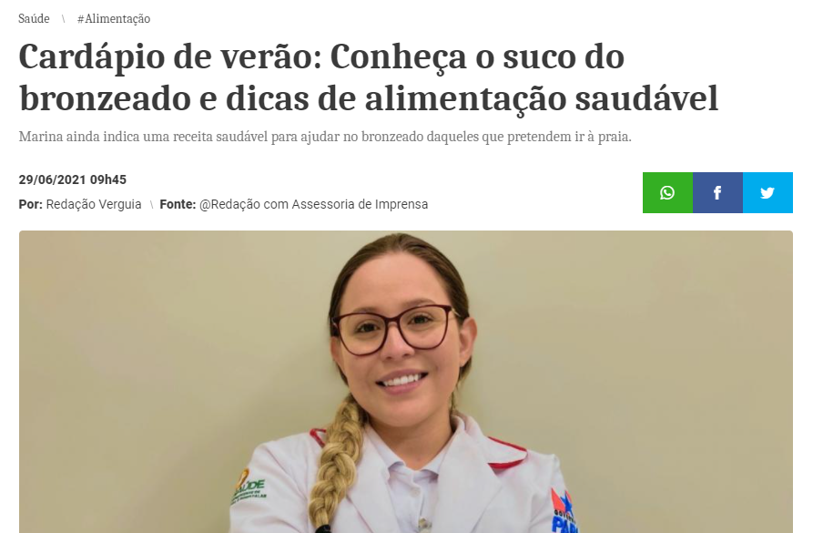This screenshot has height=533, width=813.
Task: Click the woman's glasses in the photo
Action: coord(395,329)
